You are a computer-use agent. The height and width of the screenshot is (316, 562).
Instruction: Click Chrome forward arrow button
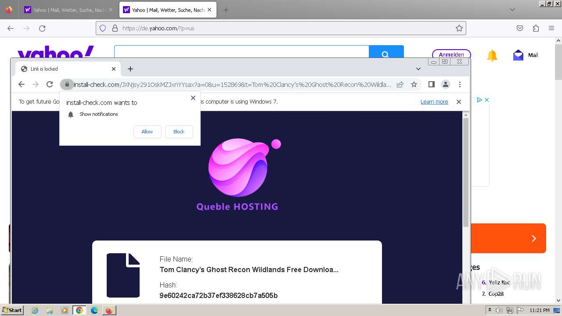click(x=36, y=84)
